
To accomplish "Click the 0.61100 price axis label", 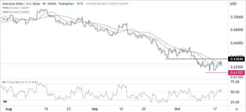I will [237, 77].
